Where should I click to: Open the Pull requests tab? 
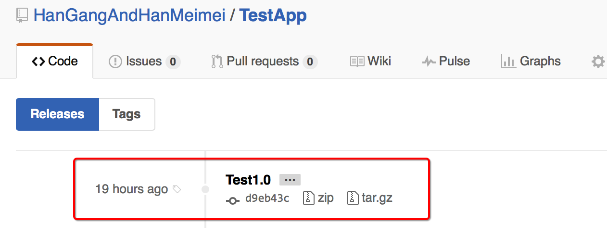coord(264,62)
